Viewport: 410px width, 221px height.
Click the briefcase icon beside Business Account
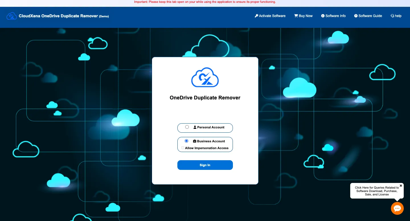(195, 141)
